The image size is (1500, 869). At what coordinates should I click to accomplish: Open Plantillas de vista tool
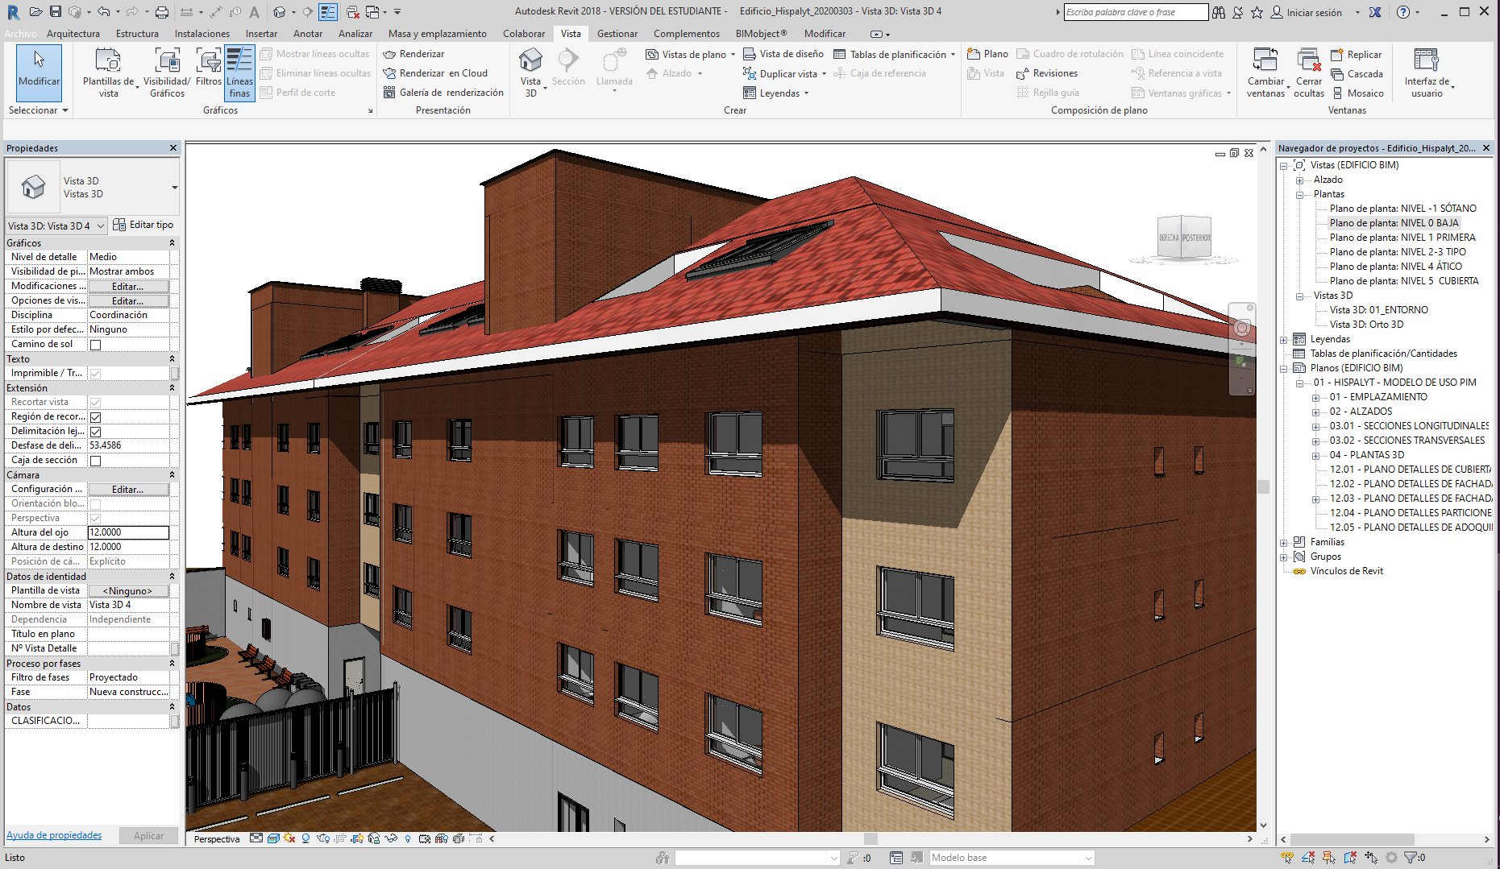108,62
